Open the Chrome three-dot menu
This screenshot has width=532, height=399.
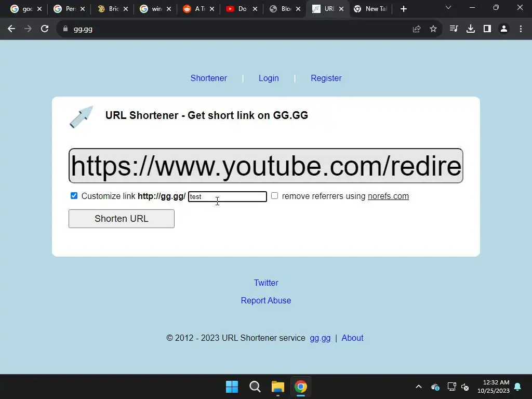coord(521,29)
